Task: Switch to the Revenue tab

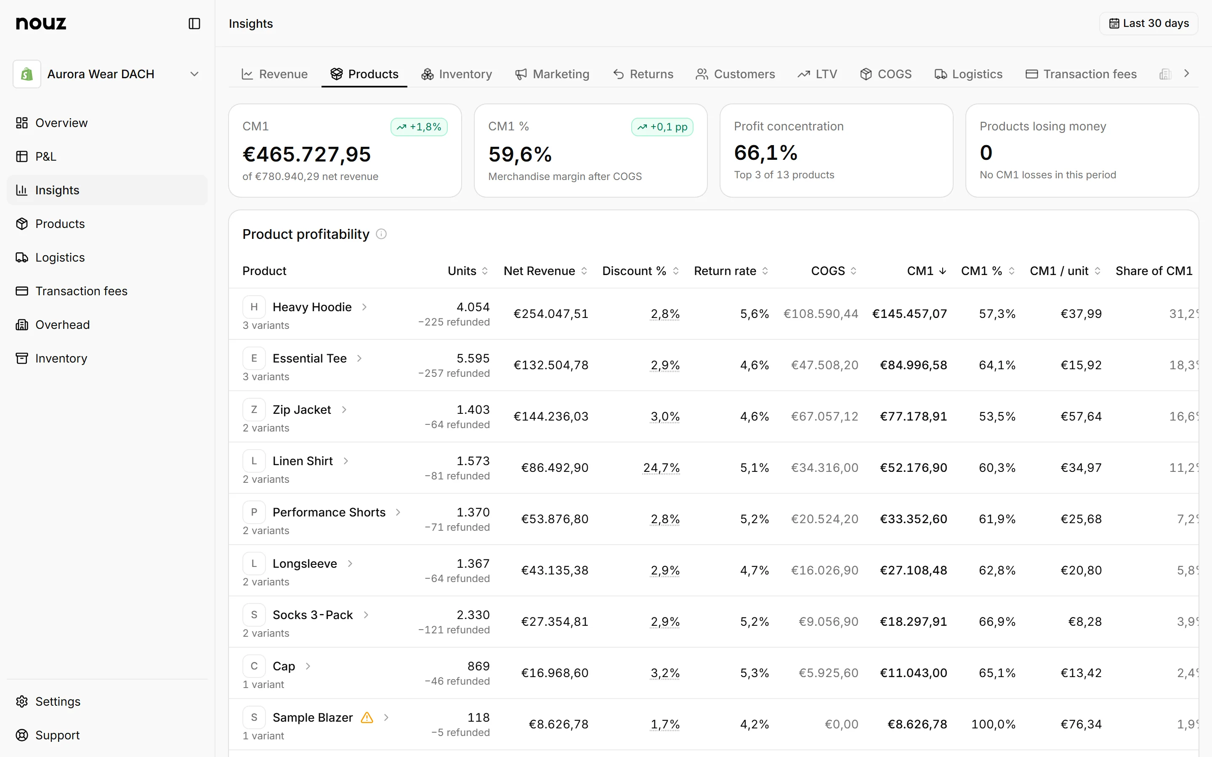Action: (x=274, y=74)
